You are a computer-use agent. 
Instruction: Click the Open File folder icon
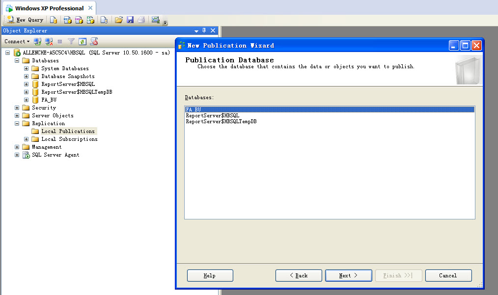tap(119, 20)
